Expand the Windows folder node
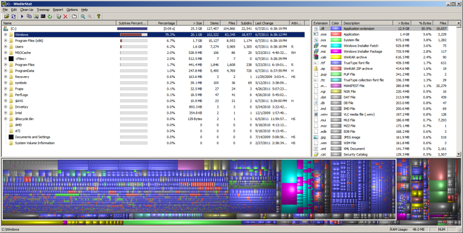The width and height of the screenshot is (463, 233). coord(5,34)
